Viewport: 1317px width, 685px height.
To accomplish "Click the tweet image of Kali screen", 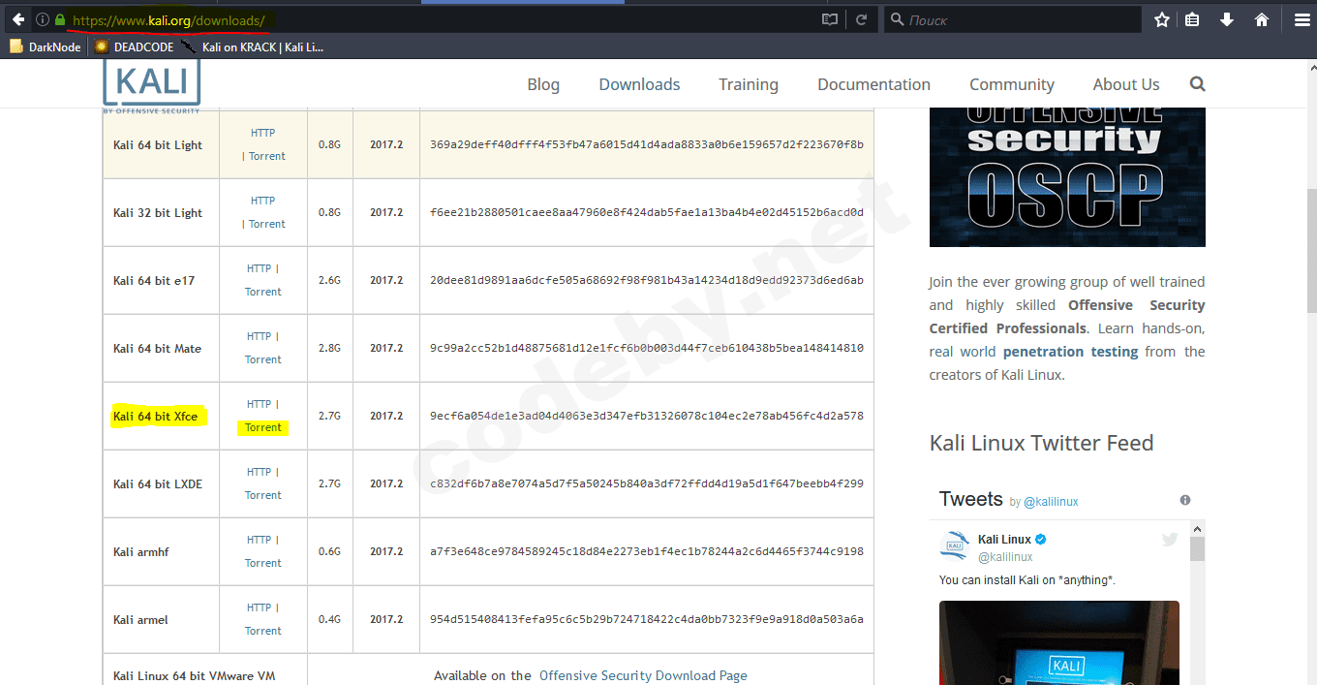I will tap(1059, 643).
